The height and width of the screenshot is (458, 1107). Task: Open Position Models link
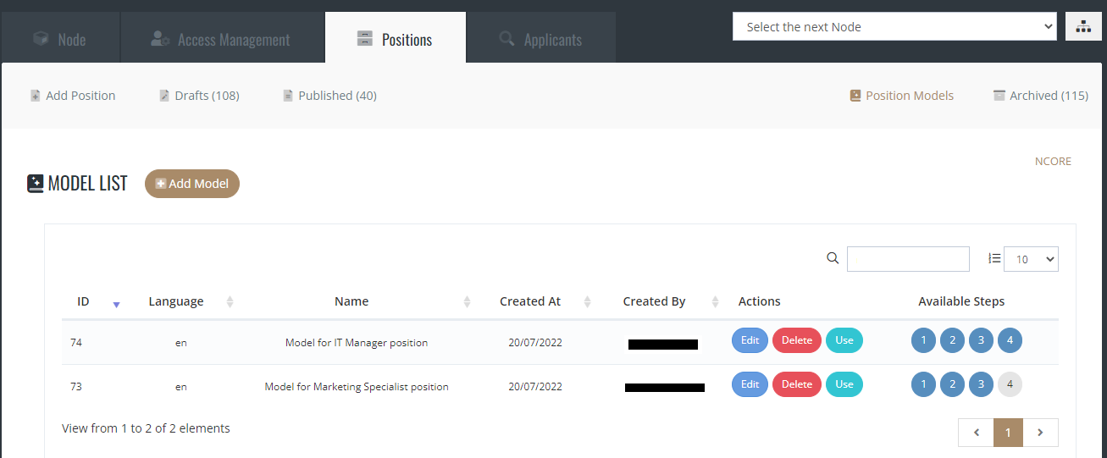[902, 96]
